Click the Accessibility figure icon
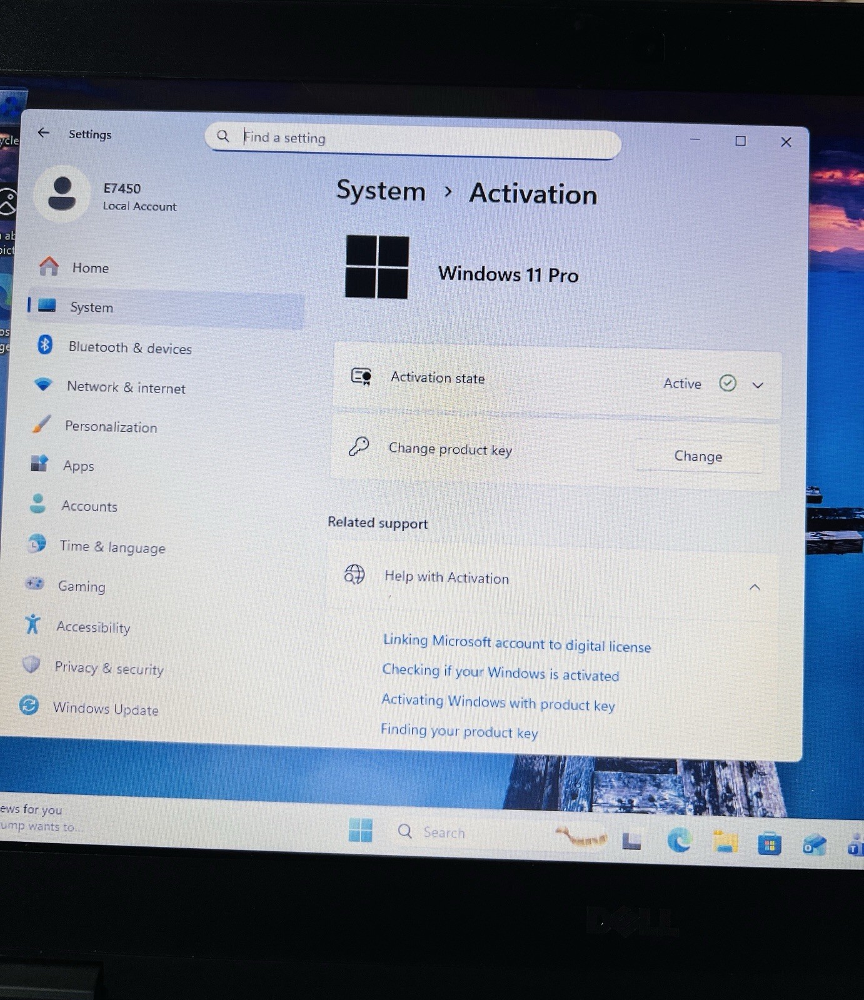This screenshot has height=1000, width=864. (x=33, y=623)
